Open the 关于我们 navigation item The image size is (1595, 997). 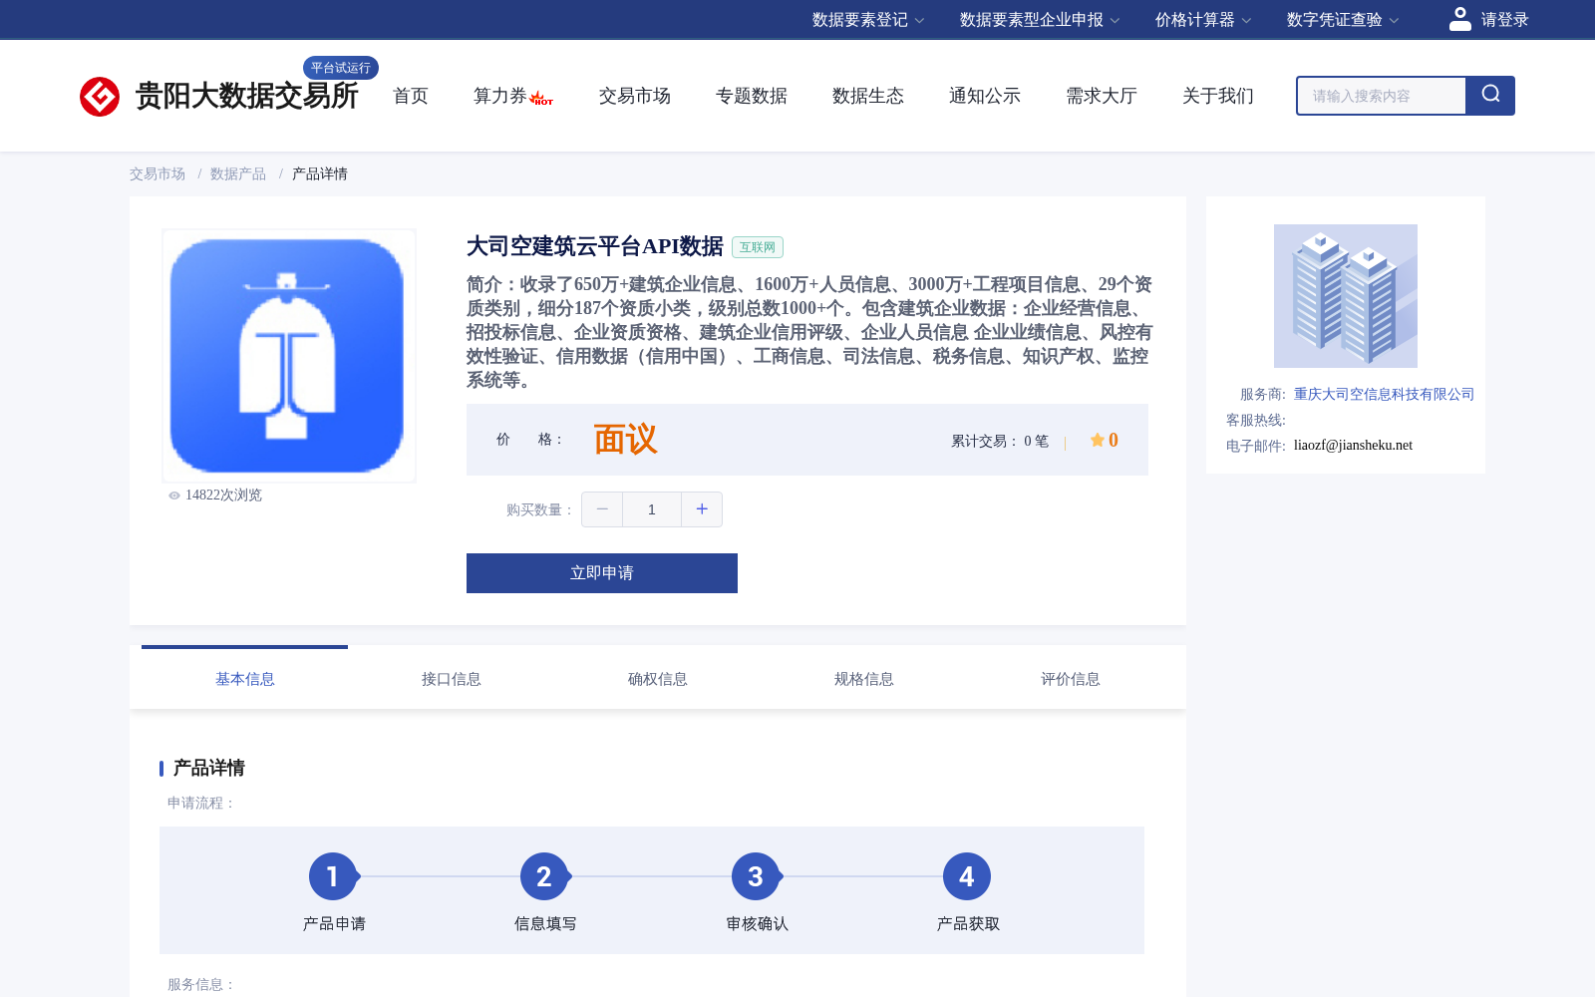1218,96
